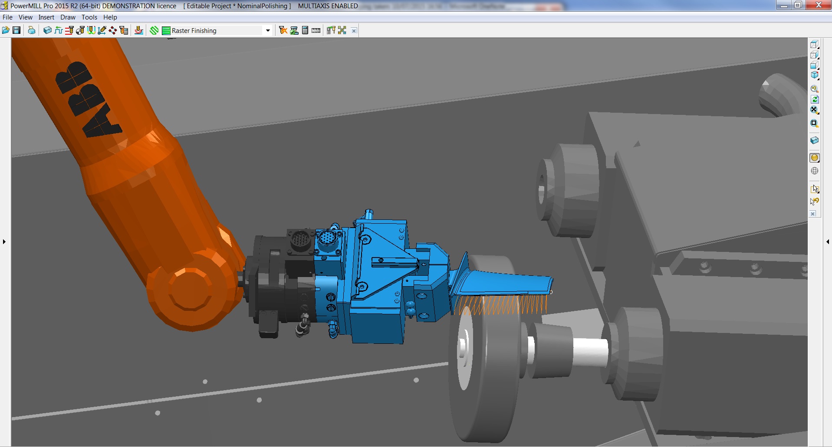Select the top wireframe cube view icon
Viewport: 832px width, 447px height.
tap(815, 44)
